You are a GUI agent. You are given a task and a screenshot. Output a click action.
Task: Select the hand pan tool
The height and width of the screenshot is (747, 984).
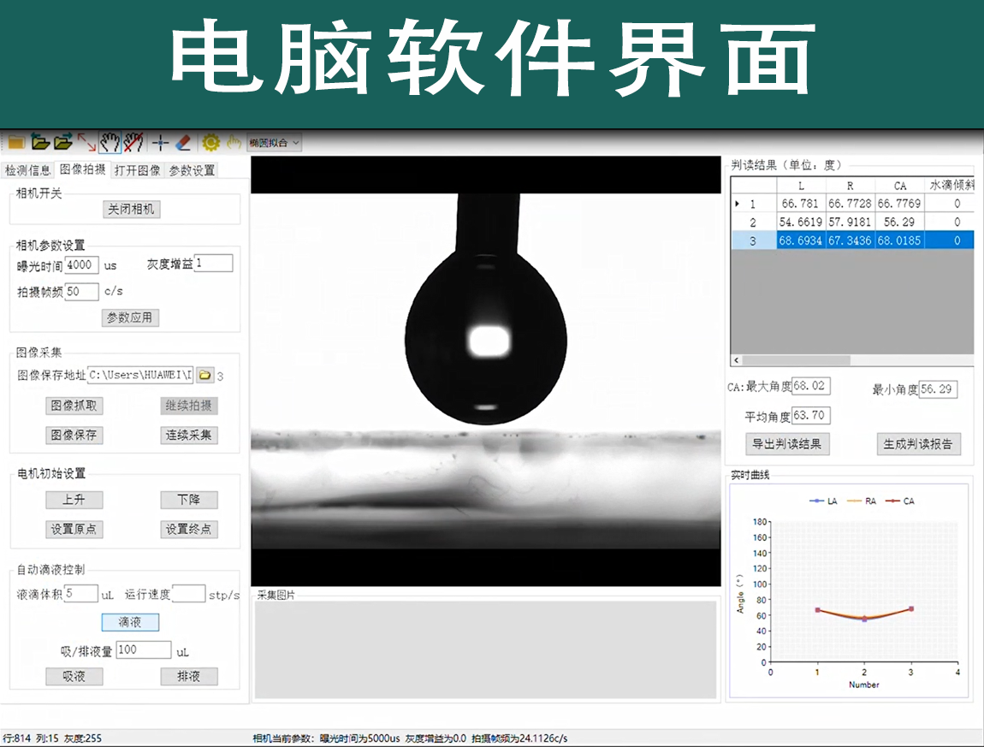(110, 142)
